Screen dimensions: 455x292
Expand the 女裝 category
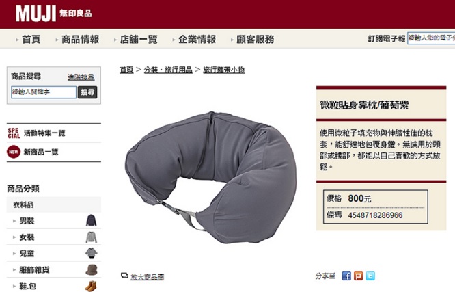pyautogui.click(x=27, y=237)
